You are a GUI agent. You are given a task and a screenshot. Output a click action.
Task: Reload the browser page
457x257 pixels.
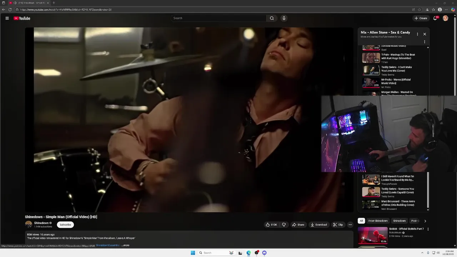tap(10, 10)
